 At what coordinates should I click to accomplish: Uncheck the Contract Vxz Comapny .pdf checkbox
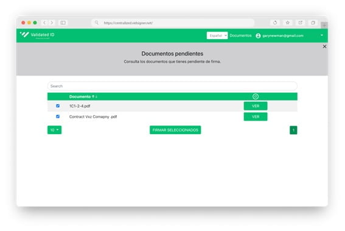(x=58, y=116)
